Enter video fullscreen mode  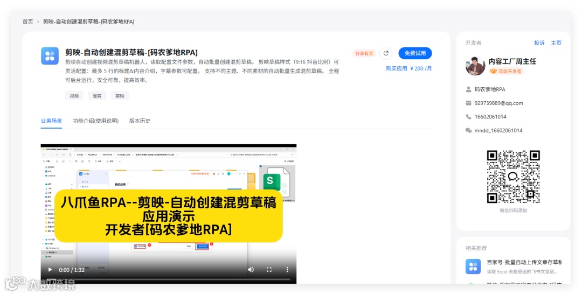pyautogui.click(x=269, y=269)
